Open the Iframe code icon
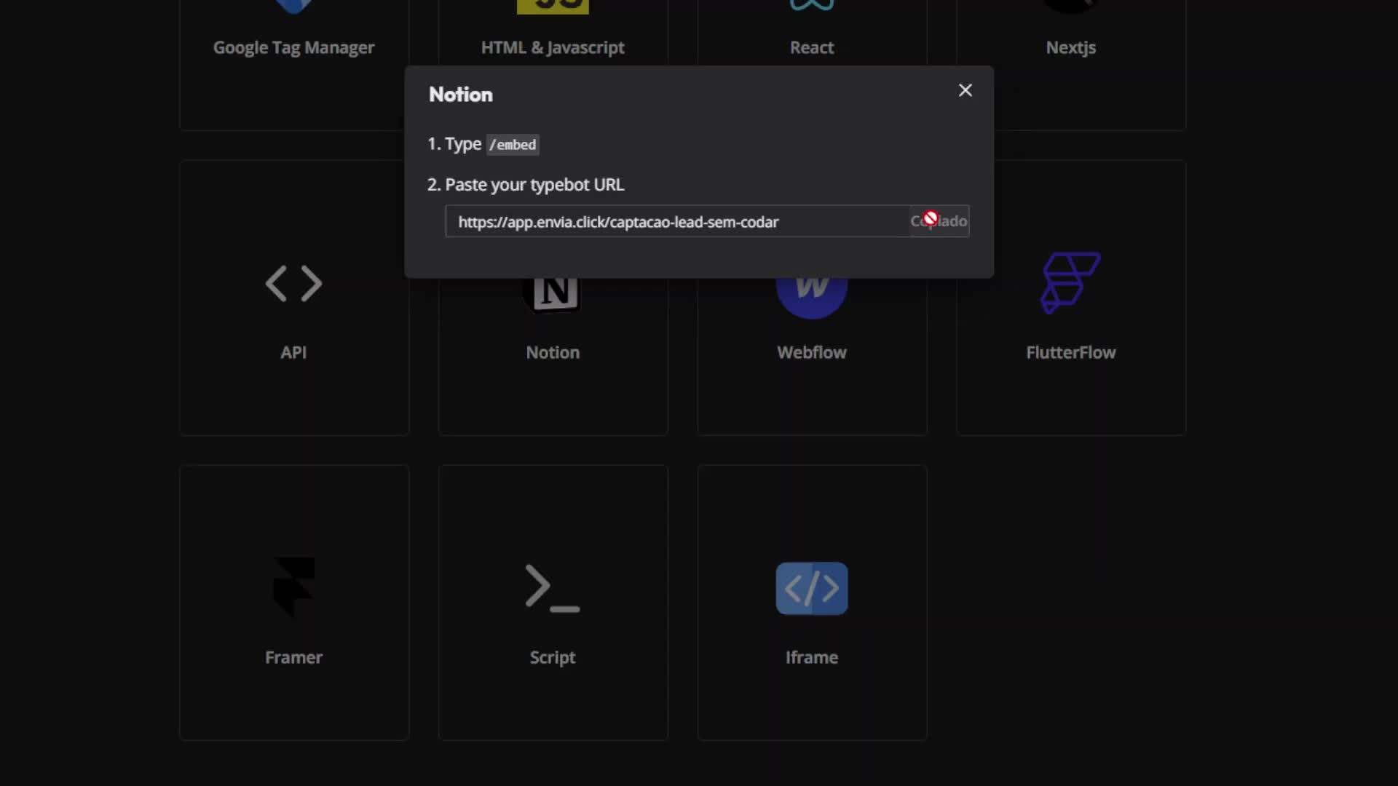Image resolution: width=1398 pixels, height=786 pixels. [x=811, y=588]
